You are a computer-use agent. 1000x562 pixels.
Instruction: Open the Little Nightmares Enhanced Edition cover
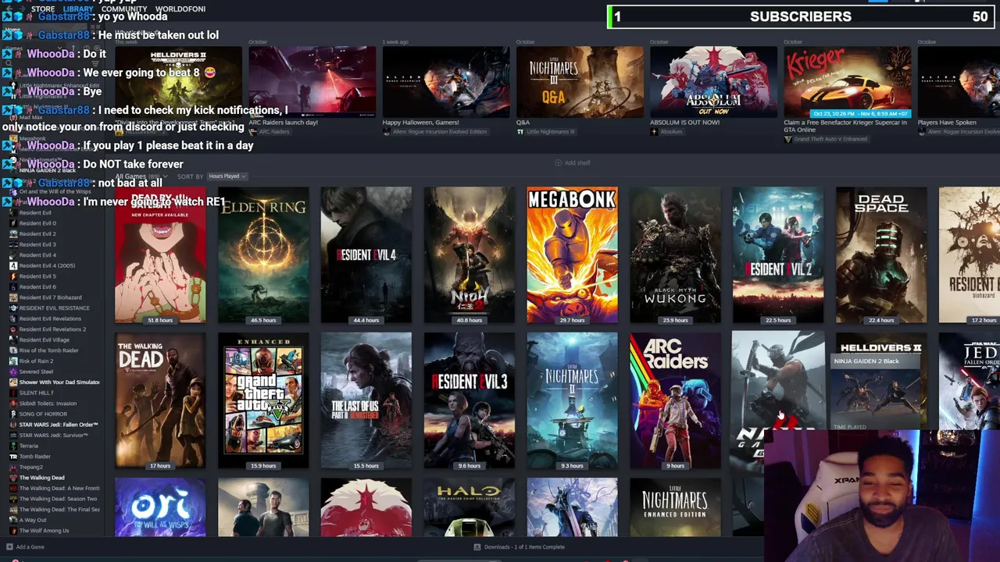(x=675, y=508)
